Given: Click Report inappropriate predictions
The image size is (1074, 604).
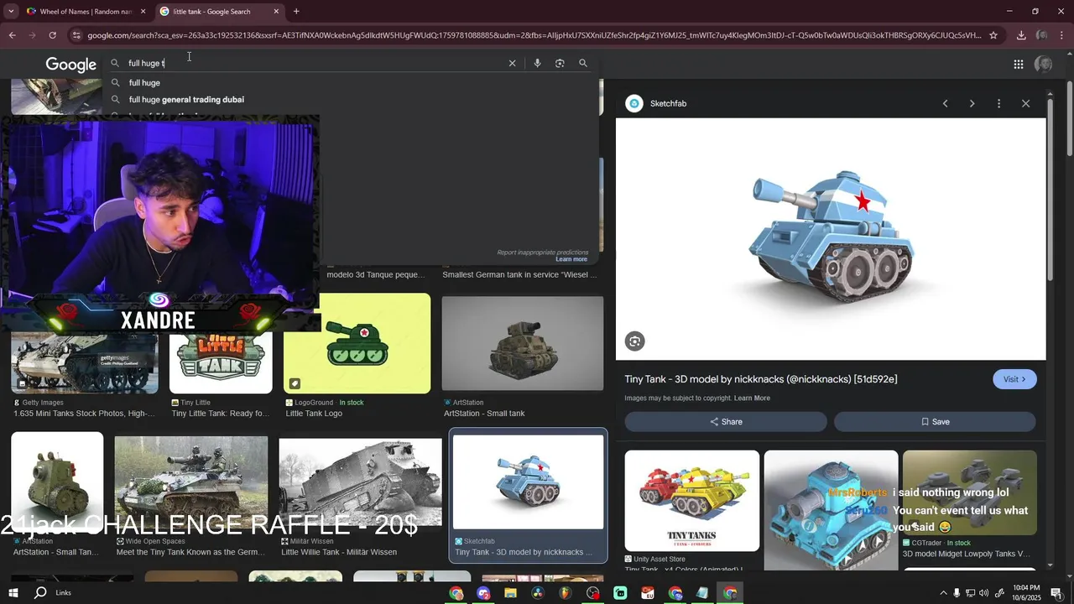Looking at the screenshot, I should (x=542, y=252).
